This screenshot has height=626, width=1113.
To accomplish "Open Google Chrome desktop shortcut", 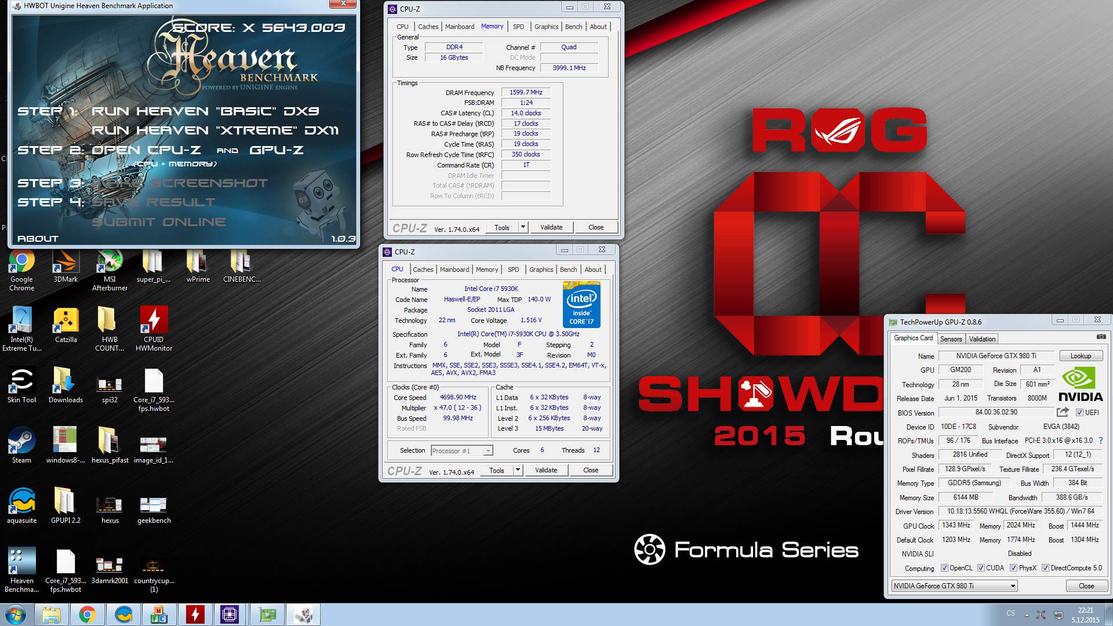I will tap(21, 270).
